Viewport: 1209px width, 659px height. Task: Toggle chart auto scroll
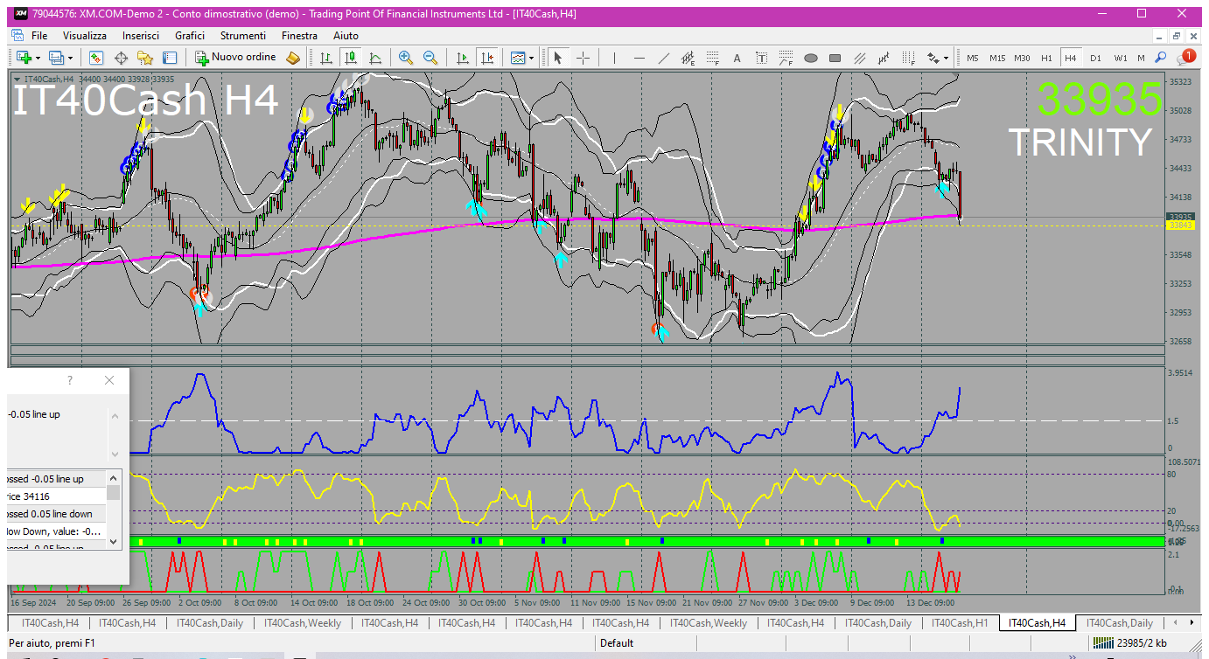463,58
